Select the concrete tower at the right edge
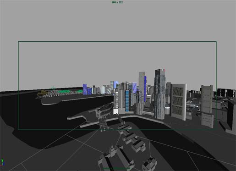The height and width of the screenshot is (171, 236). coord(207,106)
